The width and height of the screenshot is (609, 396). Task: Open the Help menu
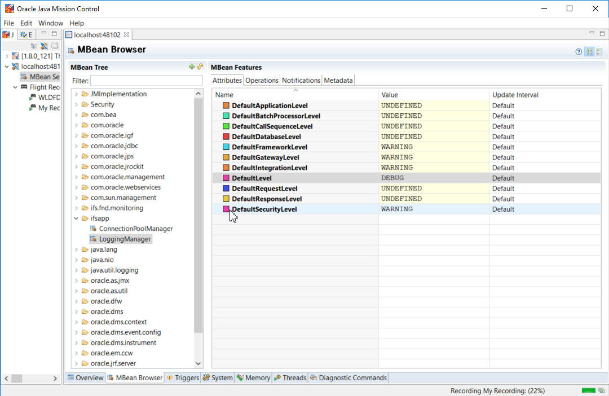(x=77, y=23)
